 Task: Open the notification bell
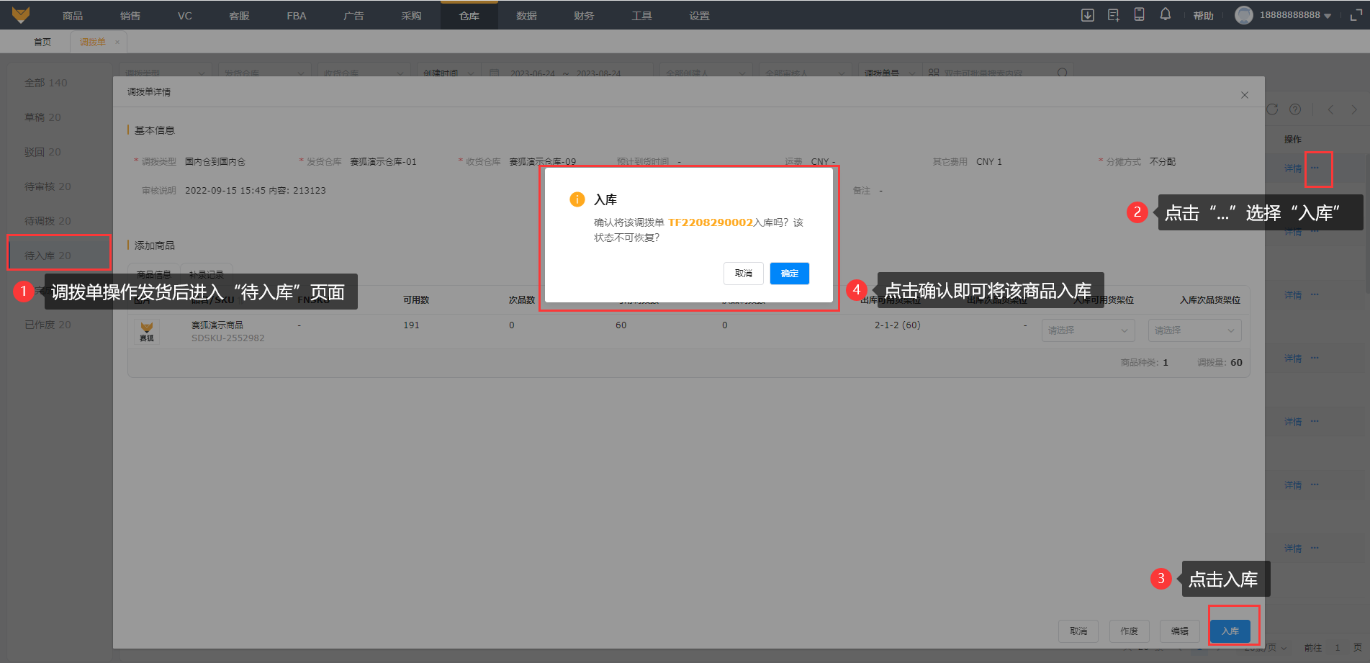pos(1166,14)
